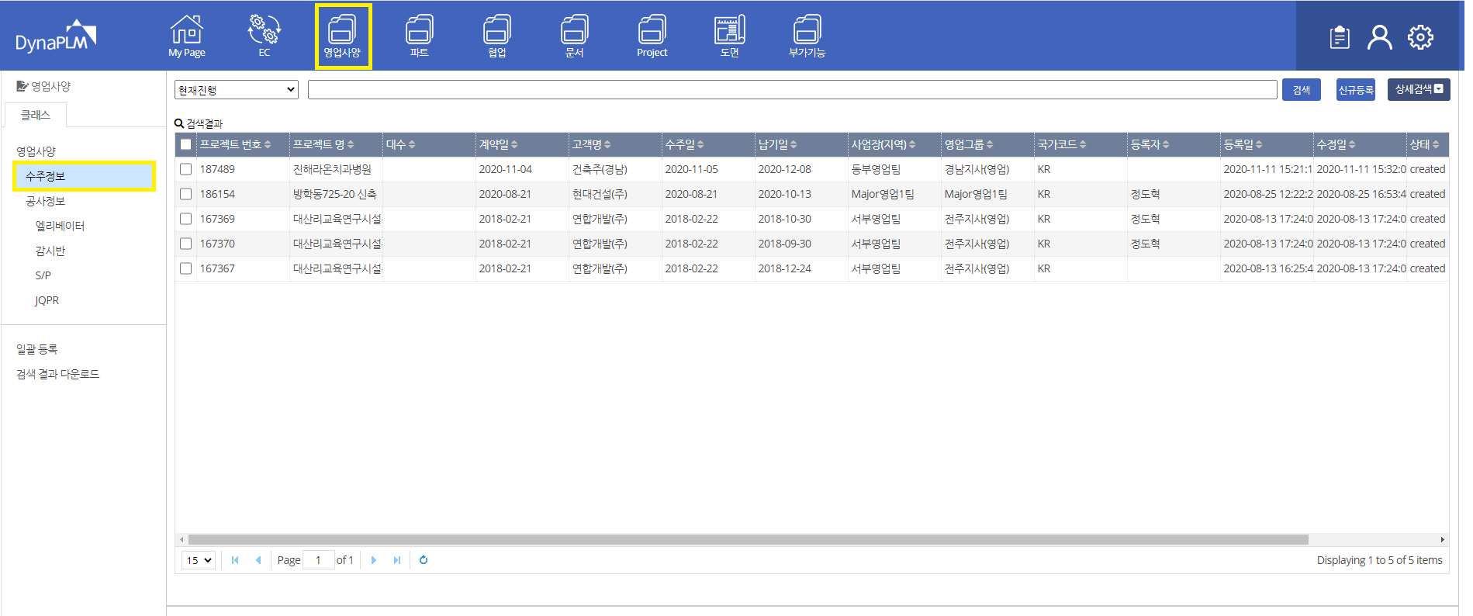Click the clipboard icon in header
This screenshot has height=616, width=1473.
pos(1340,37)
